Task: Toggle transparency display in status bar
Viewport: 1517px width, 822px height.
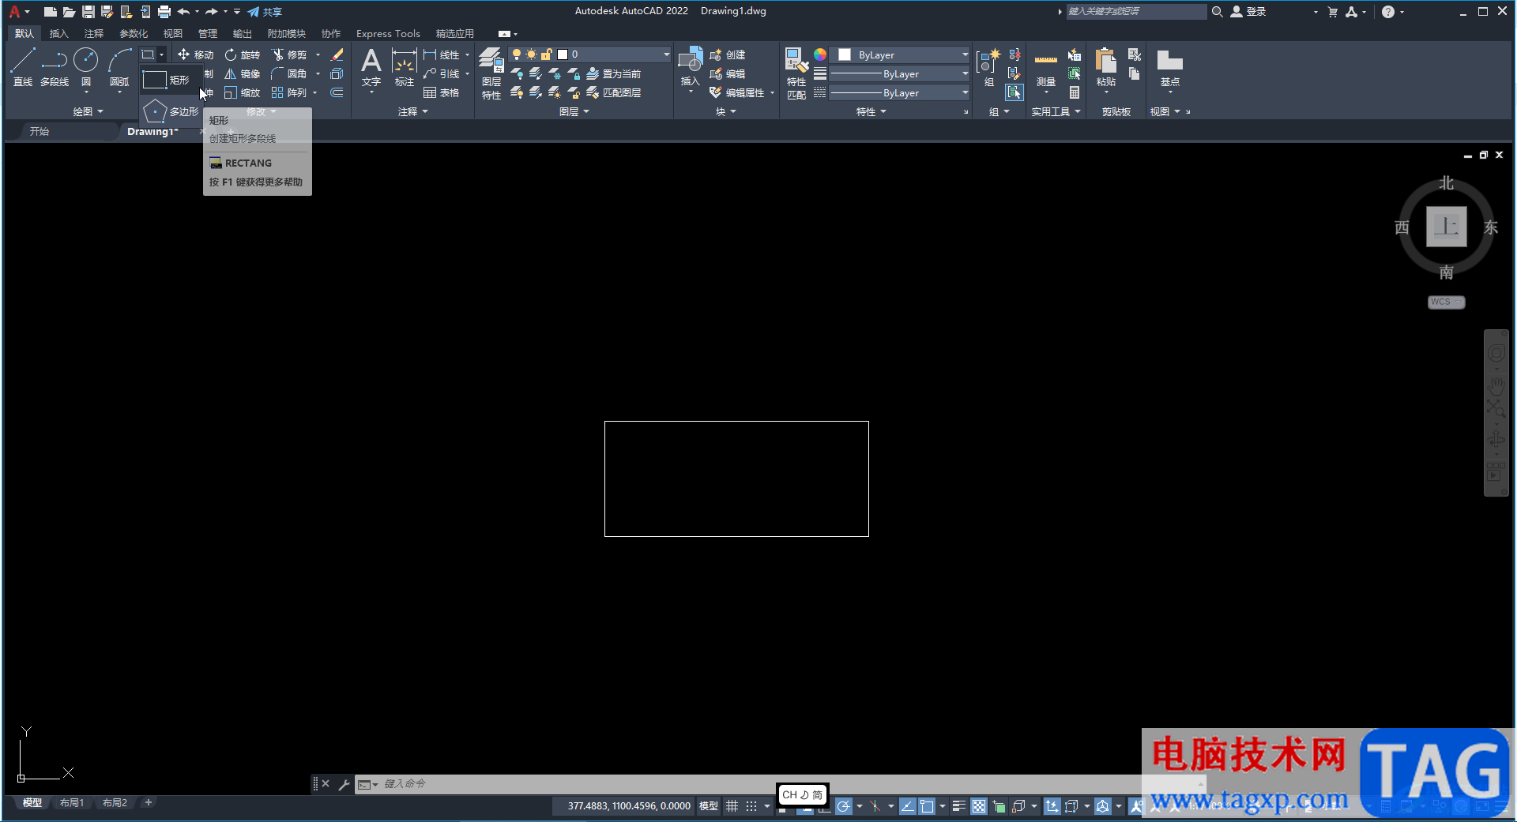Action: pyautogui.click(x=979, y=806)
